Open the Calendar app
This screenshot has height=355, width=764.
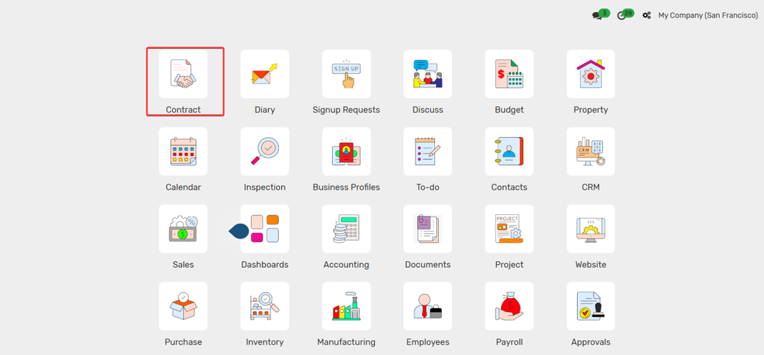tap(183, 152)
